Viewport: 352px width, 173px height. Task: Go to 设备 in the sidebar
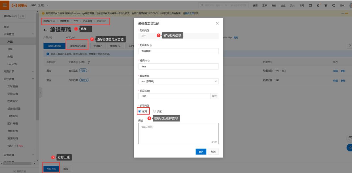pos(10,49)
